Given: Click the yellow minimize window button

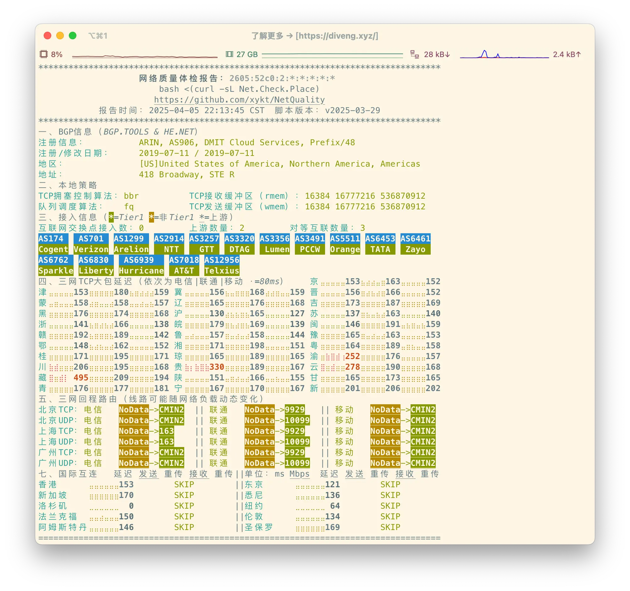Looking at the screenshot, I should 60,36.
